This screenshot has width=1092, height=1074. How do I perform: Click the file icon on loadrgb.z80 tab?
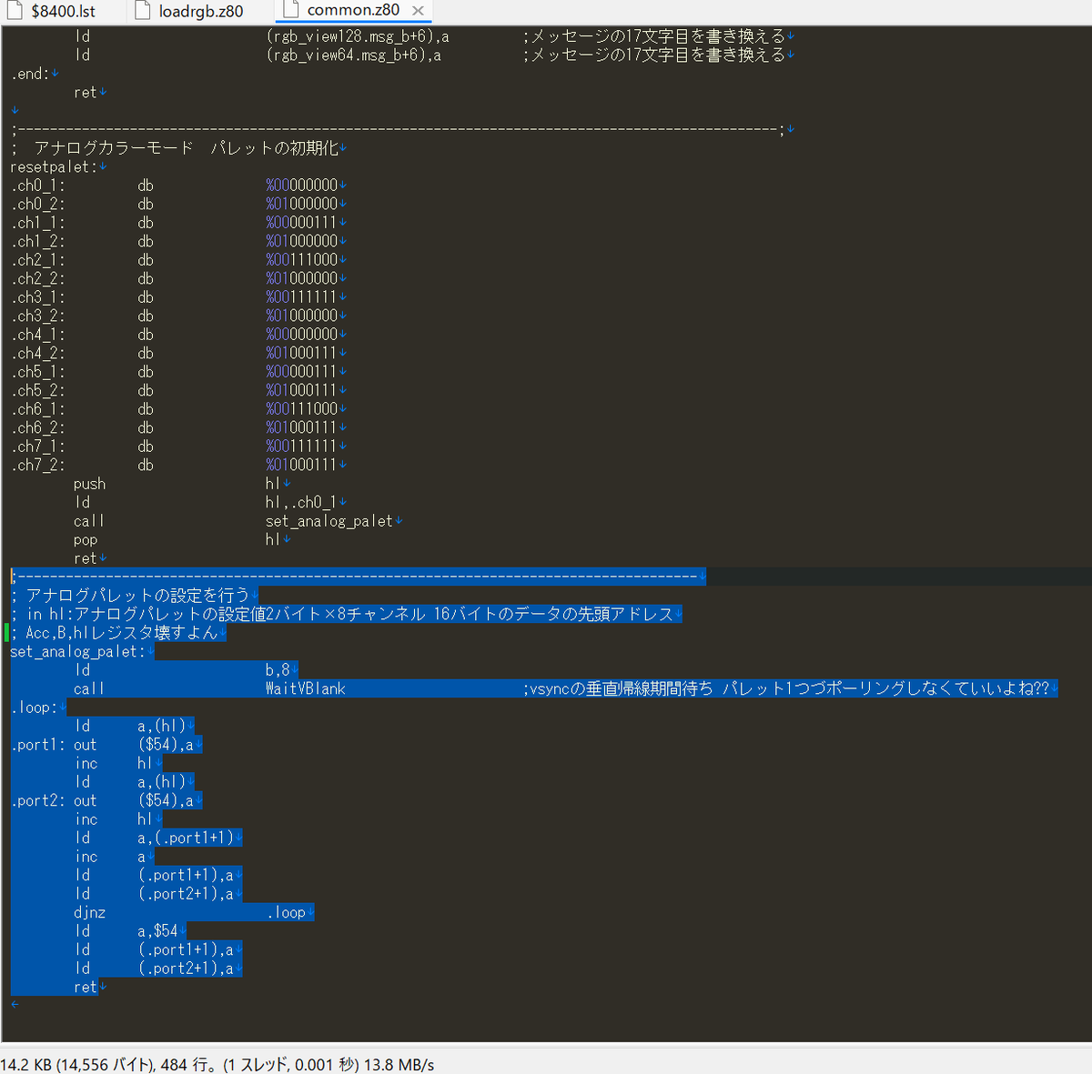[142, 11]
